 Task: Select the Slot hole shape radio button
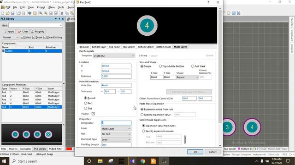(x=86, y=108)
